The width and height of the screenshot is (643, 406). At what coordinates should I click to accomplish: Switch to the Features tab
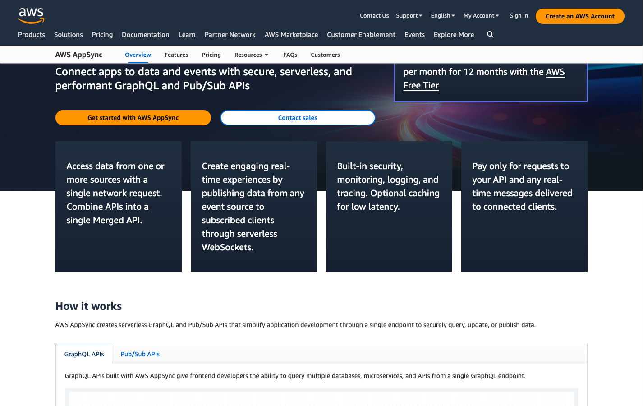point(176,55)
